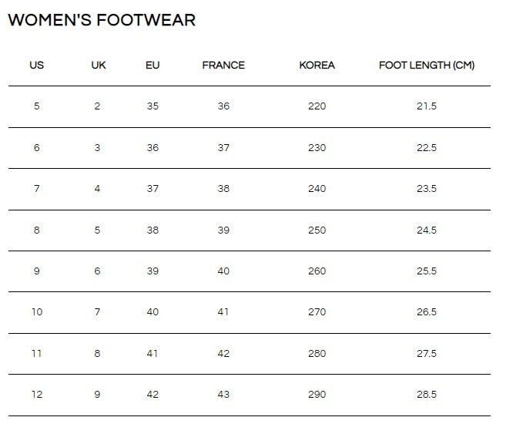This screenshot has width=513, height=434.
Task: Click UK size 8 cell
Action: (x=97, y=354)
